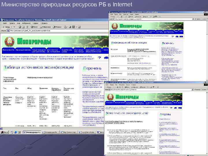The height and width of the screenshot is (156, 208).
Task: Click Перечень heading in Информация об организации window
Action: coord(168,43)
